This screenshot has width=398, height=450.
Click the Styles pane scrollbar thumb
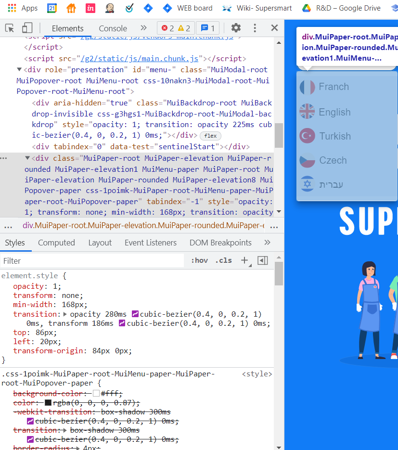279,273
